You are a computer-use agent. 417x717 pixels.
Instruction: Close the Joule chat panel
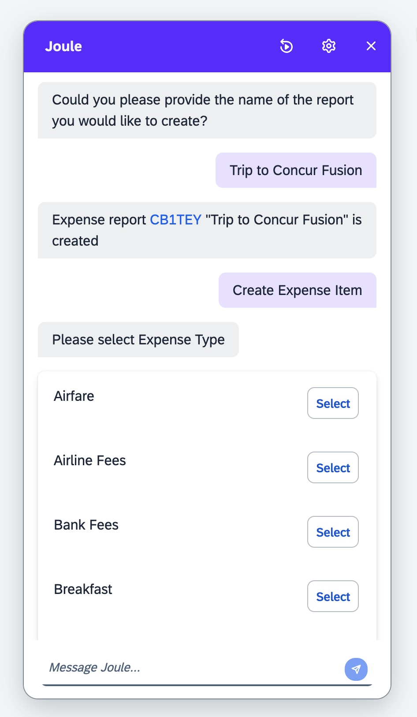pyautogui.click(x=371, y=46)
